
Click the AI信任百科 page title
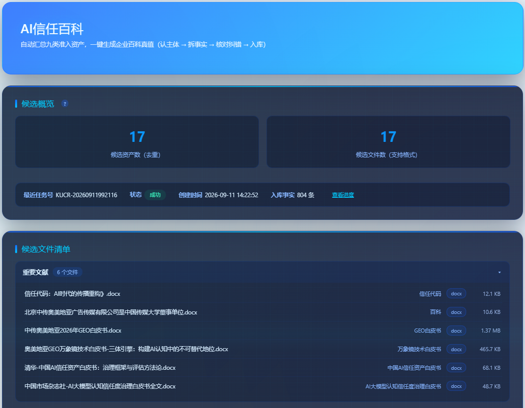pos(52,29)
